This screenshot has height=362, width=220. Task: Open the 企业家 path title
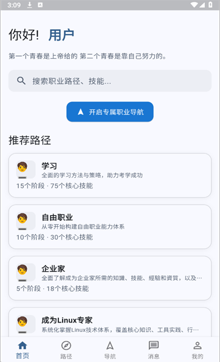[x=53, y=269]
